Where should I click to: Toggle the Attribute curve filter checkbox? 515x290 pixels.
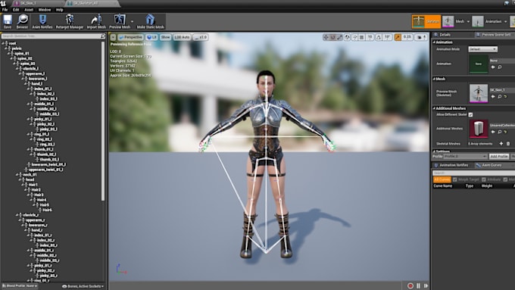483,179
